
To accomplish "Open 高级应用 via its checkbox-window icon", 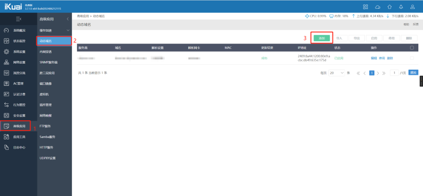I will click(x=7, y=126).
